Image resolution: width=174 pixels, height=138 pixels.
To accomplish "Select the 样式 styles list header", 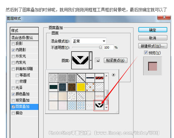I will (x=24, y=30).
